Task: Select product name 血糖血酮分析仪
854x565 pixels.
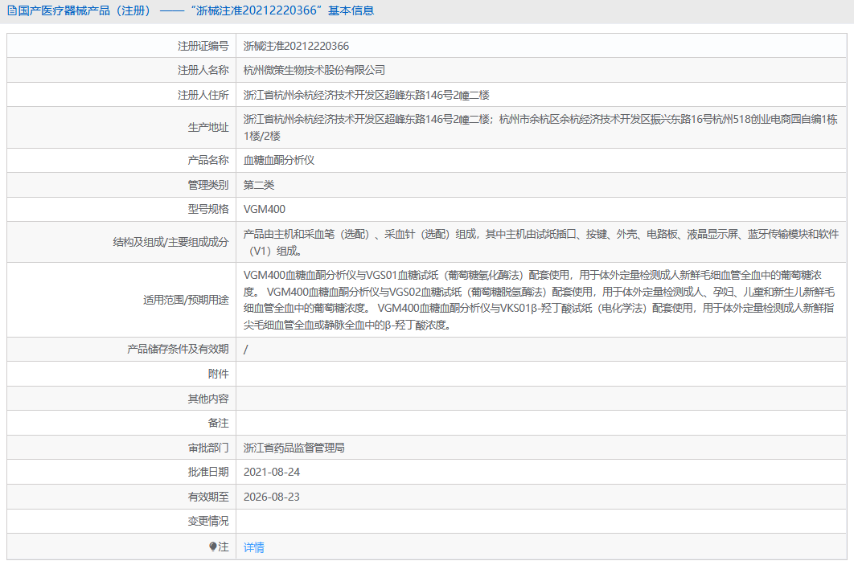Action: click(x=279, y=160)
